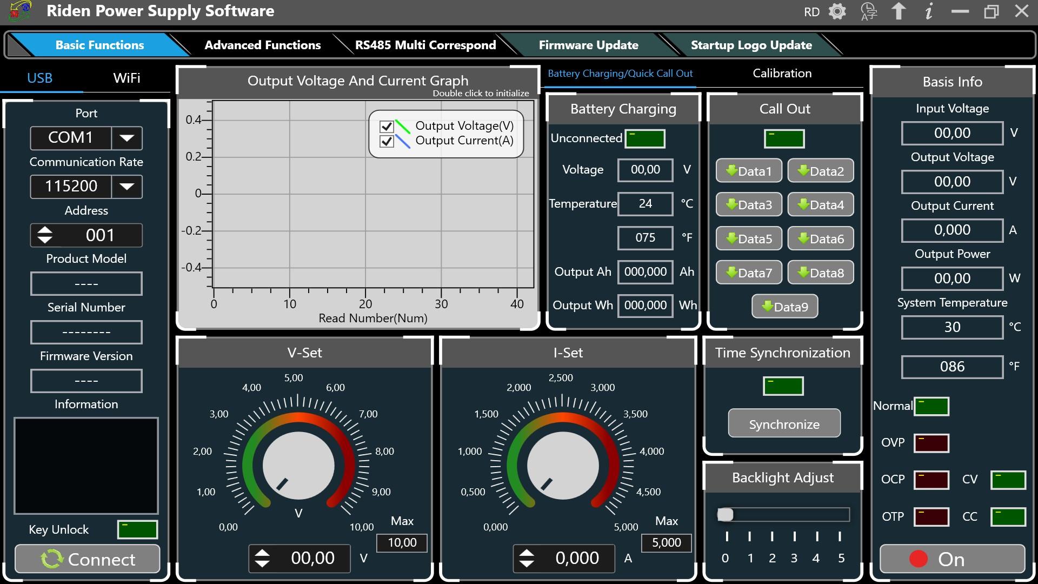1038x584 pixels.
Task: Click the Backlight Adjust slider handle
Action: pyautogui.click(x=725, y=514)
